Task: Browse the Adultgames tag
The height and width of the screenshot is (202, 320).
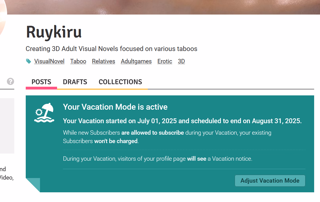Action: [136, 61]
